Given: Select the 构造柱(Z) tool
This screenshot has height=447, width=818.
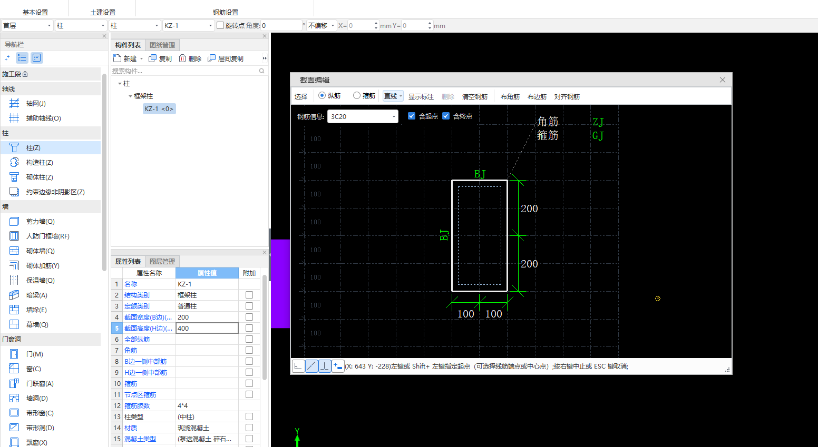Looking at the screenshot, I should pos(39,163).
